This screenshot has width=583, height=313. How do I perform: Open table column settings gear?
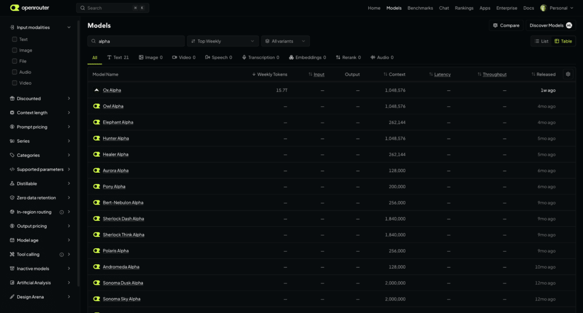coord(568,74)
